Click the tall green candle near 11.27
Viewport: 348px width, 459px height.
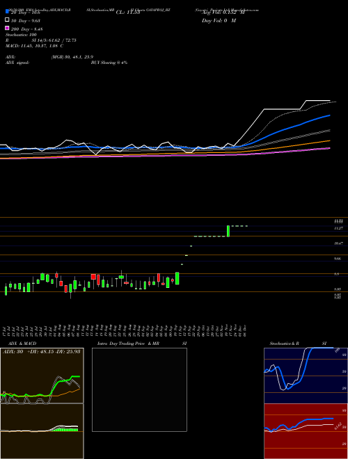click(228, 231)
